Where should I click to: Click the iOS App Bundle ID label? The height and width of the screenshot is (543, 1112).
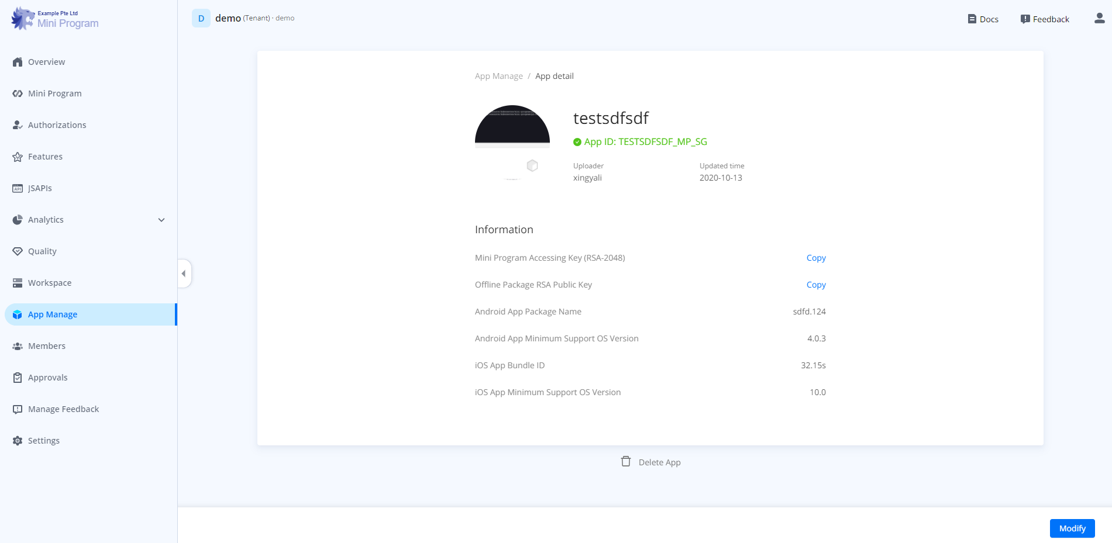[x=509, y=365]
